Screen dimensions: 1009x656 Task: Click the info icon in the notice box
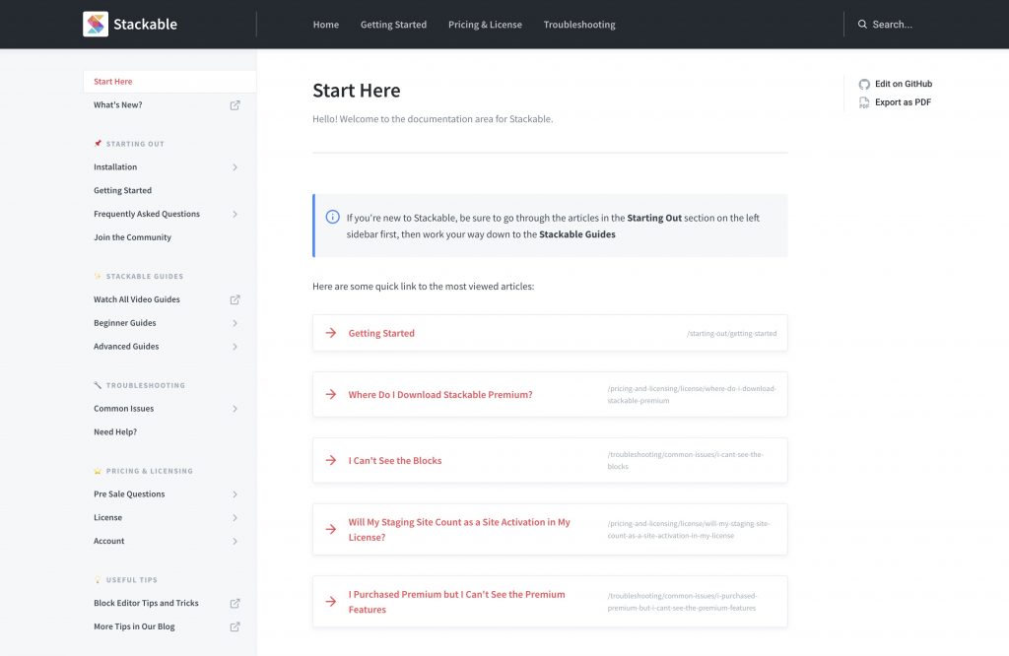point(332,218)
